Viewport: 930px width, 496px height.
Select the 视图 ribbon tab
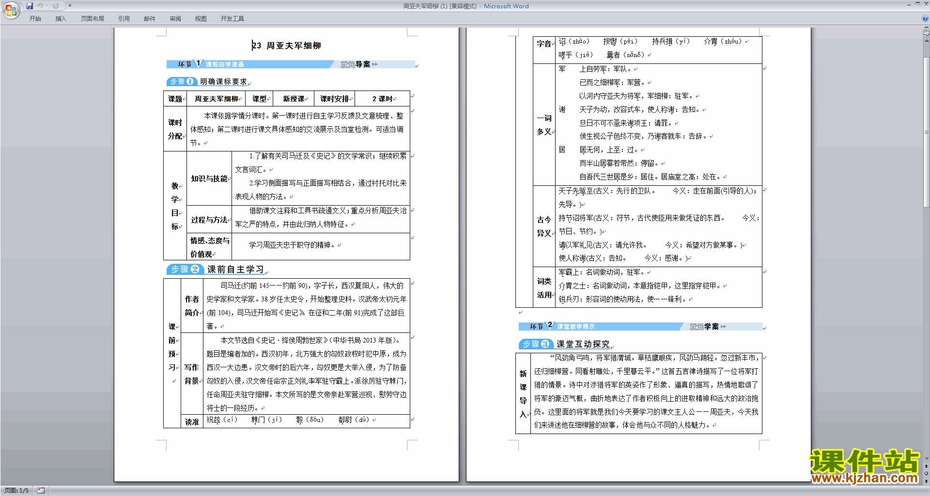201,19
